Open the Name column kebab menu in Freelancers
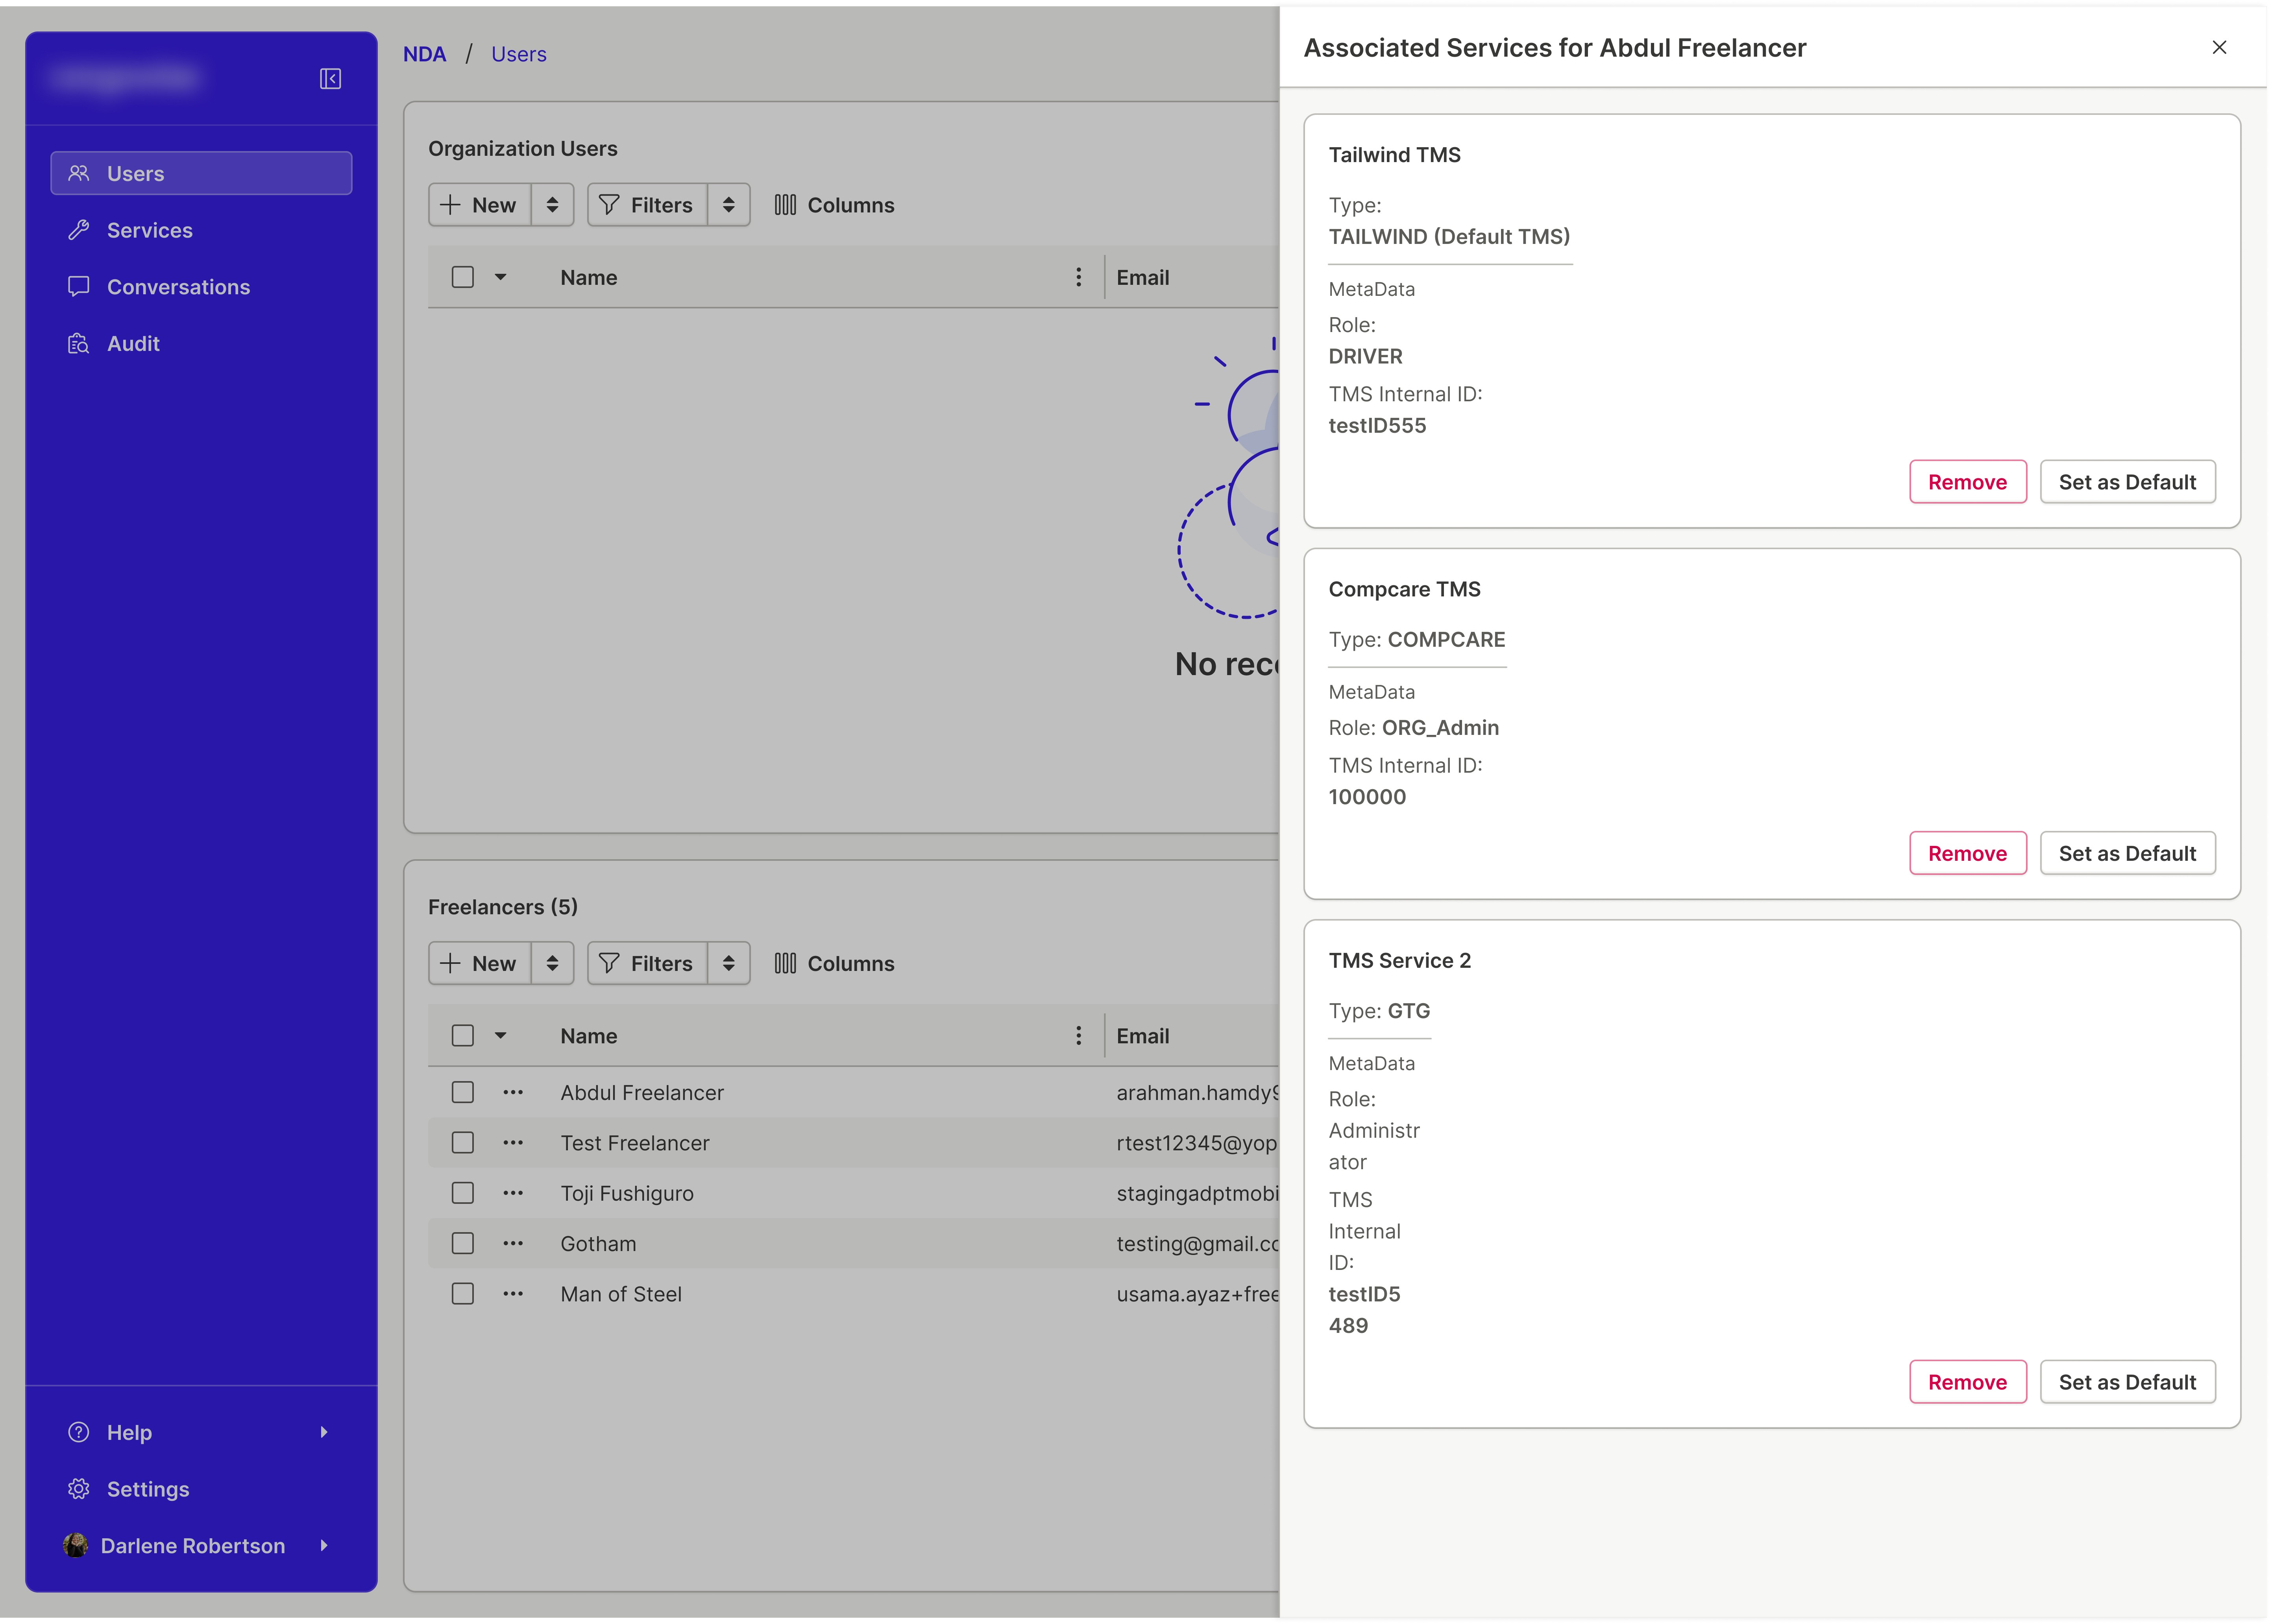The height and width of the screenshot is (1624, 2270). pyautogui.click(x=1078, y=1036)
